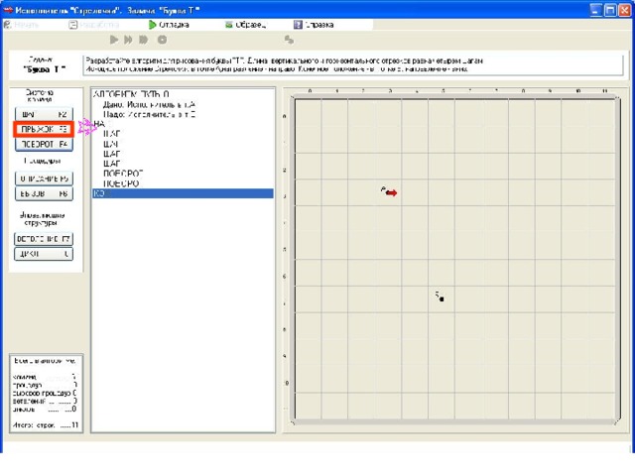The width and height of the screenshot is (635, 476).
Task: Click the red arrow executor at point A
Action: tap(391, 193)
